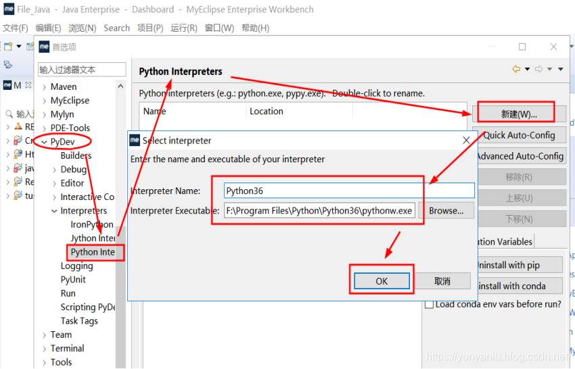Click install with pip button
This screenshot has width=575, height=369.
[x=519, y=266]
